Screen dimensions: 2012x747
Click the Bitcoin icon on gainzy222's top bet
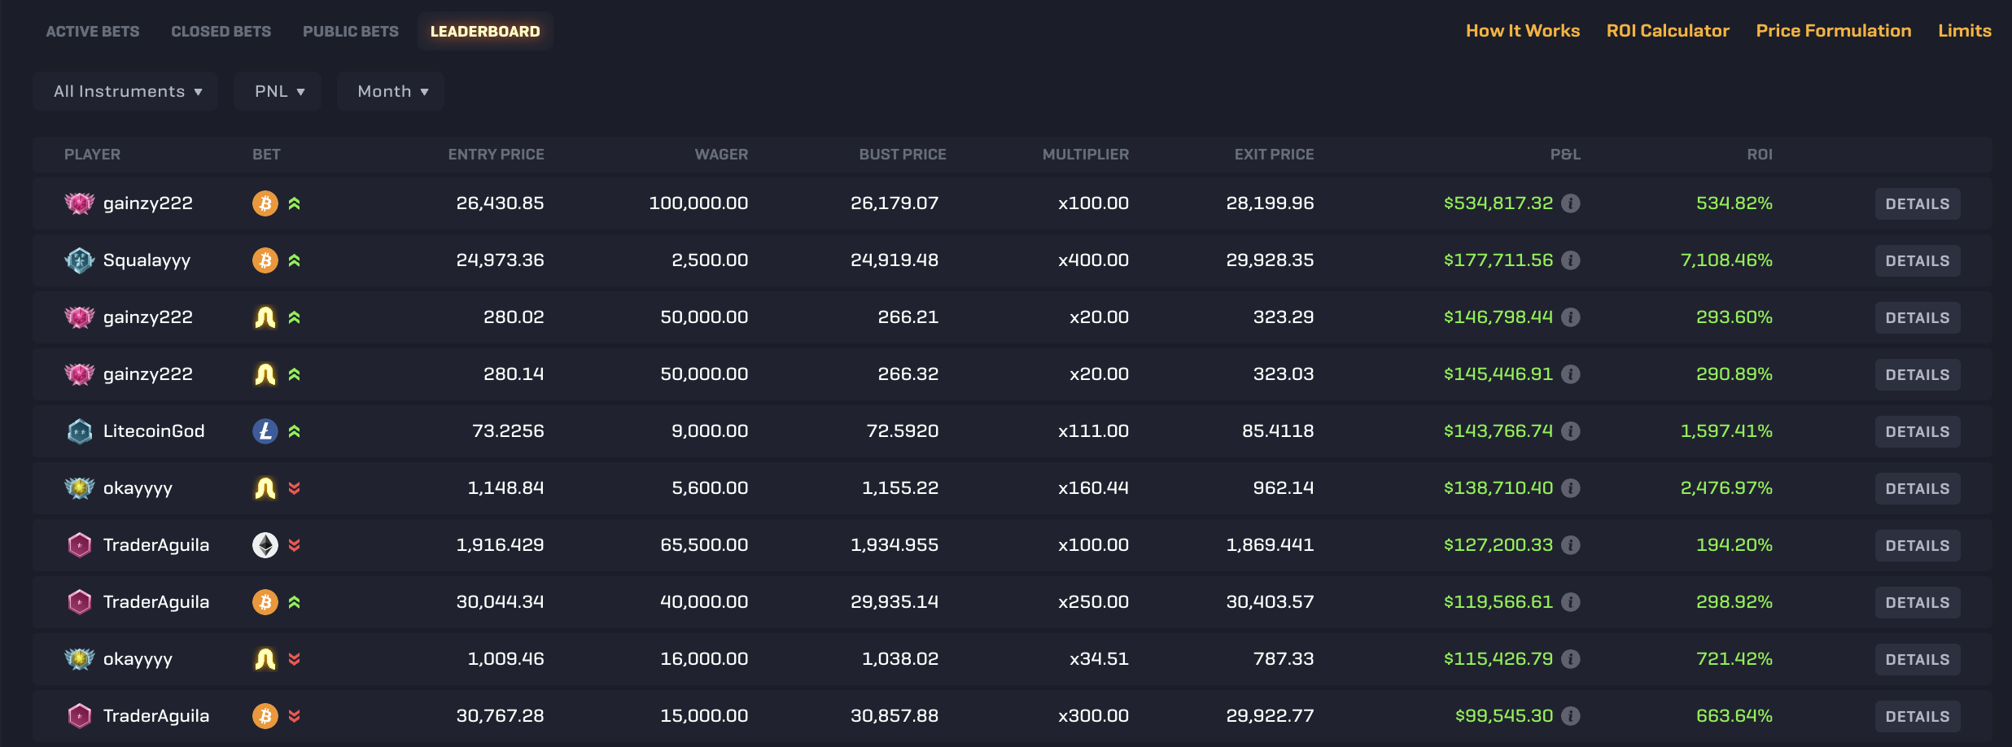click(264, 203)
